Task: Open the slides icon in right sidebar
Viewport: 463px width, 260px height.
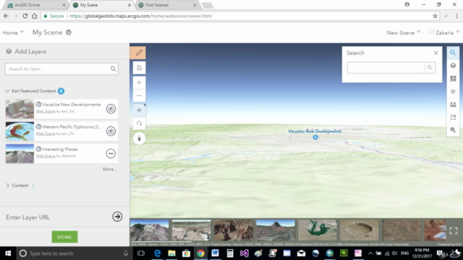Action: pos(453,104)
